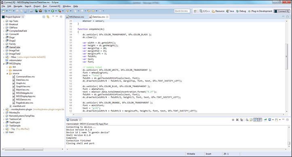Image resolution: width=292 pixels, height=157 pixels.
Task: Click the Terminate icon in Console
Action: pos(233,120)
